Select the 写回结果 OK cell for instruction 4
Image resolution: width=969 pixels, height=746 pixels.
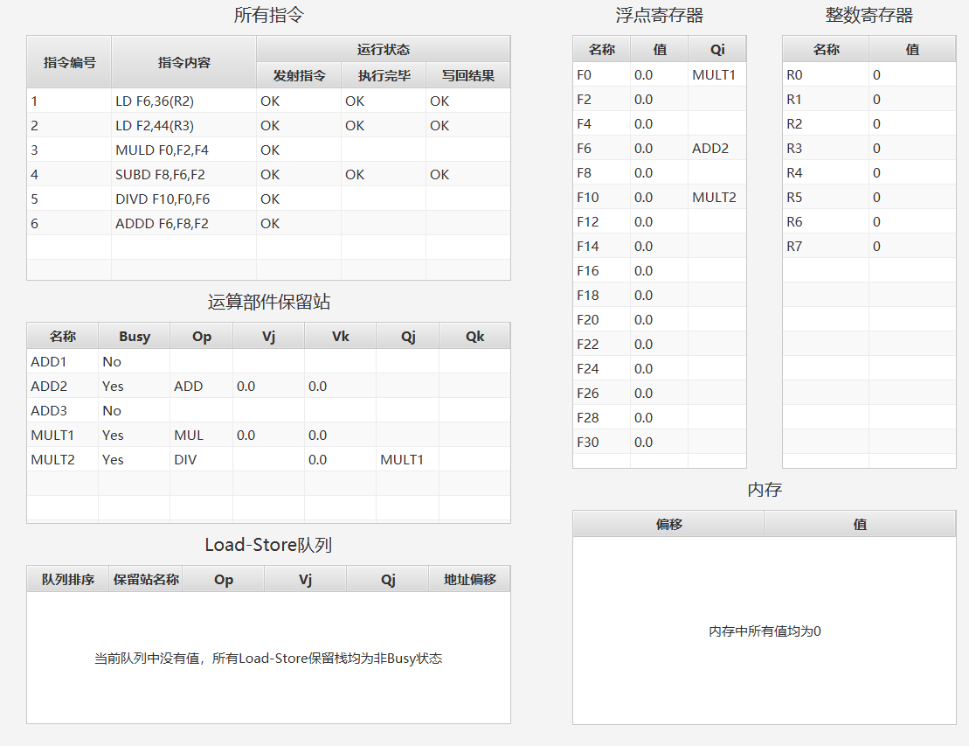pyautogui.click(x=467, y=174)
